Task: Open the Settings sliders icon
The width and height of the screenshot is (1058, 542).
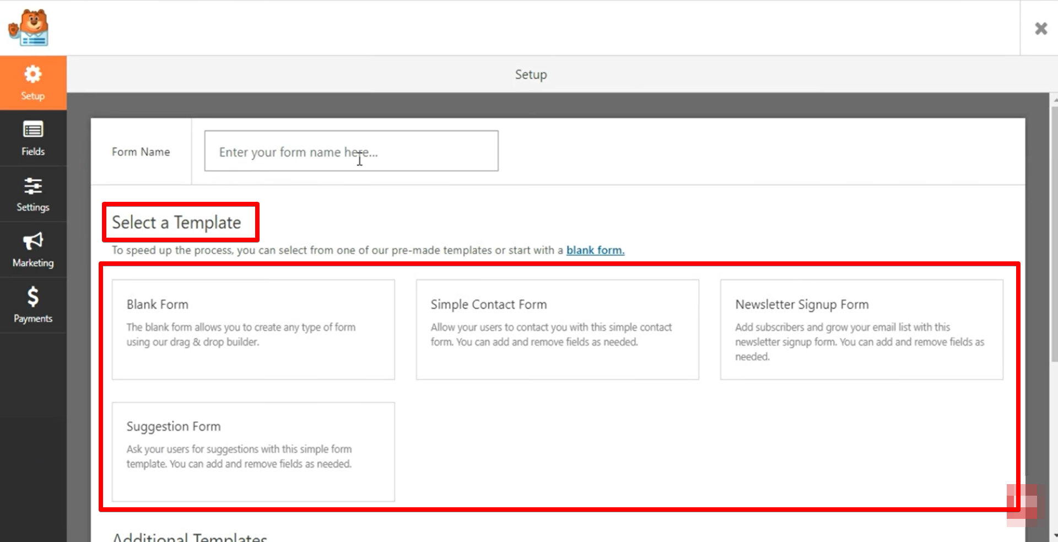Action: [x=33, y=186]
